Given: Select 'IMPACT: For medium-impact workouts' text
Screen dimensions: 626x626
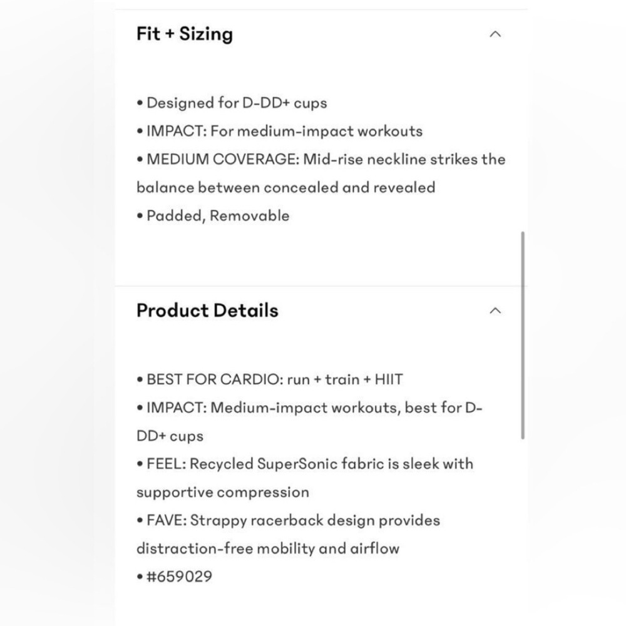Looking at the screenshot, I should pos(279,131).
